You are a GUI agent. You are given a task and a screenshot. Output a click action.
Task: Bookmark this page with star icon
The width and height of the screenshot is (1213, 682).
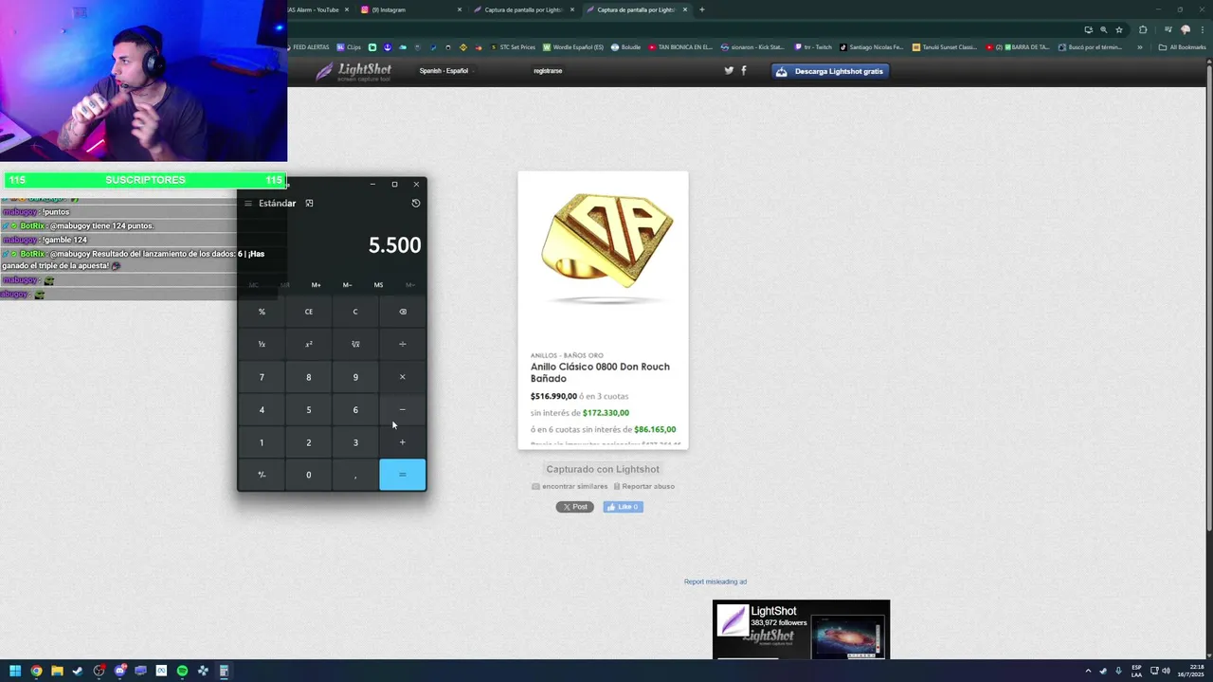click(x=1118, y=29)
